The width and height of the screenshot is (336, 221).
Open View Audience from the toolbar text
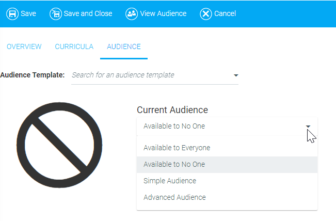point(164,14)
